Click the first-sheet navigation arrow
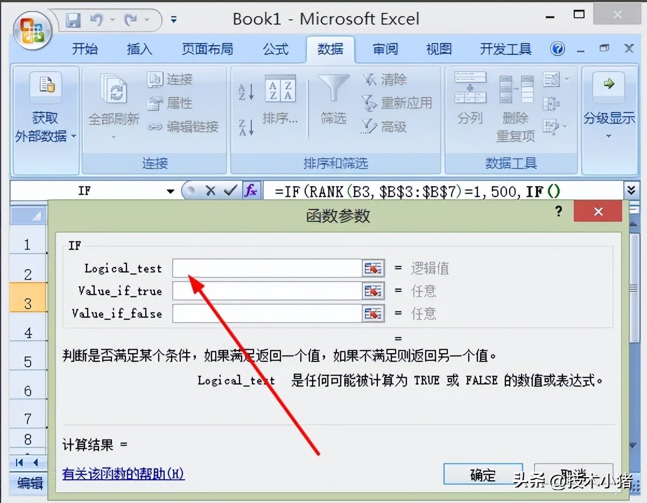 (19, 462)
